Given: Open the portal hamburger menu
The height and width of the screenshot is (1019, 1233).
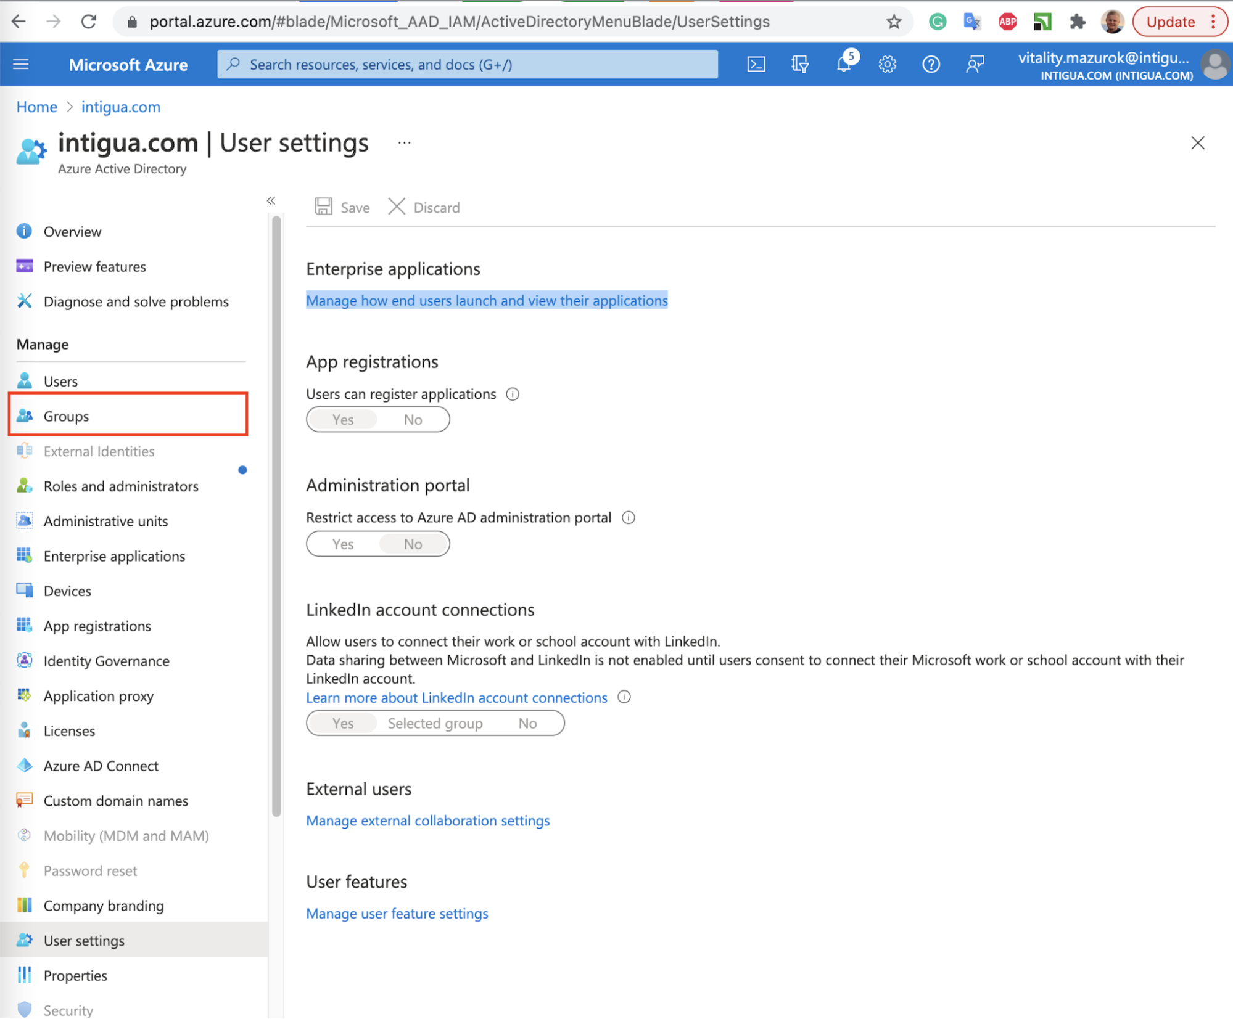Looking at the screenshot, I should (21, 64).
